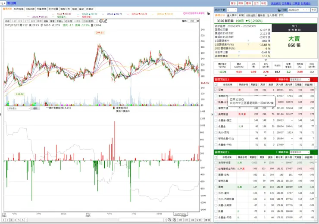
Task: Switch to the 即時走勢 tab
Action: point(19,9)
